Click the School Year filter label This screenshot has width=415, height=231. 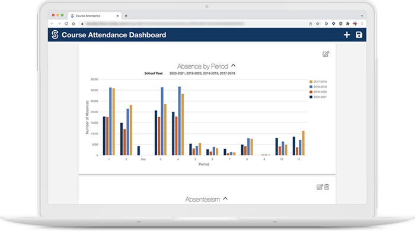(154, 73)
